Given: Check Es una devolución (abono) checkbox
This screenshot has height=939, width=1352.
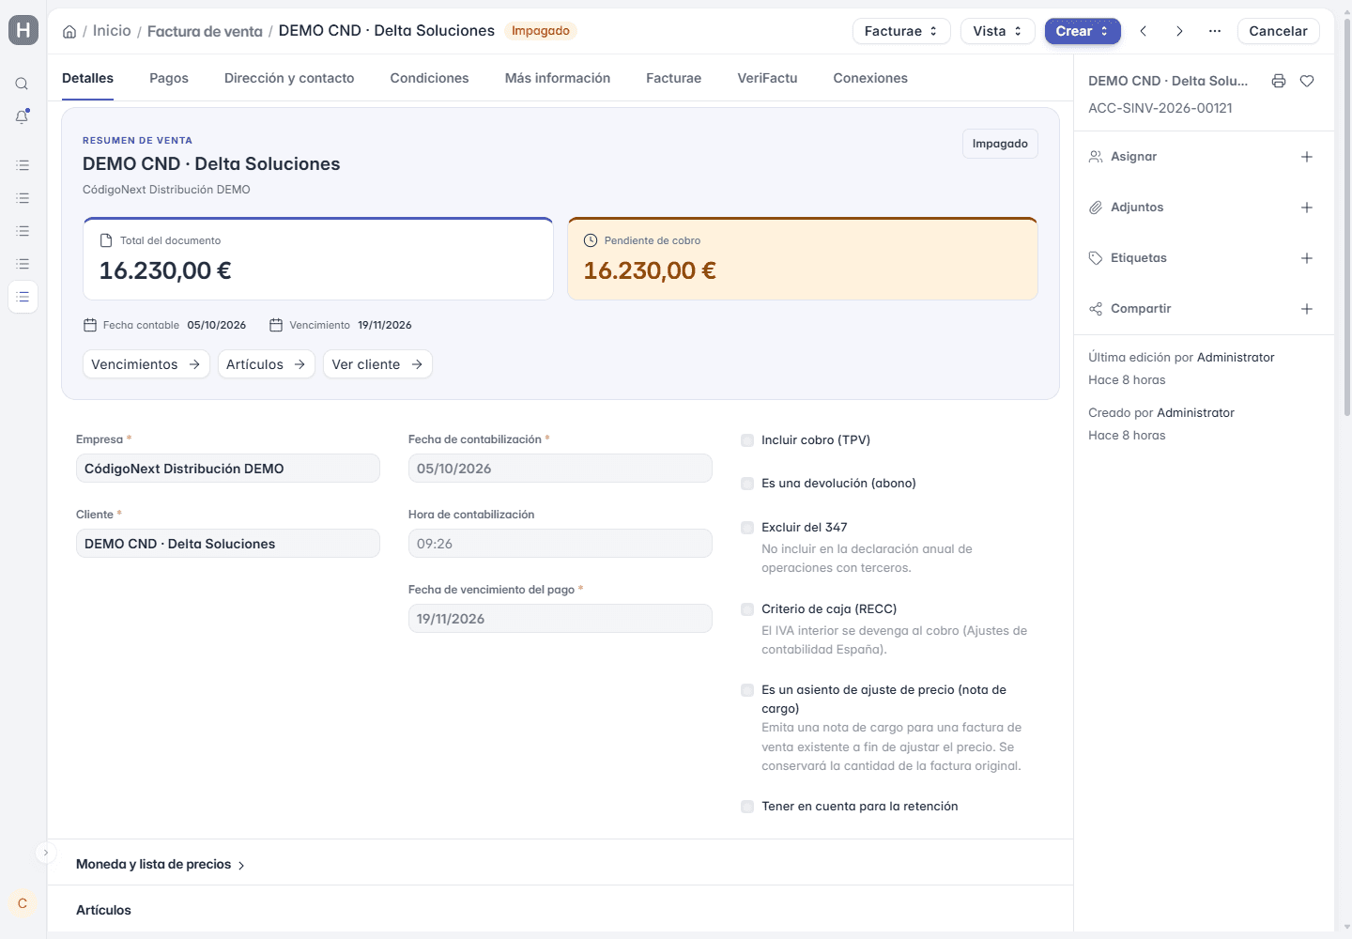Looking at the screenshot, I should [x=747, y=484].
